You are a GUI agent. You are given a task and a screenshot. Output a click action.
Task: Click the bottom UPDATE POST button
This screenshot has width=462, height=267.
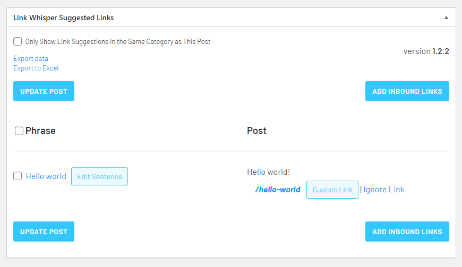tap(44, 232)
